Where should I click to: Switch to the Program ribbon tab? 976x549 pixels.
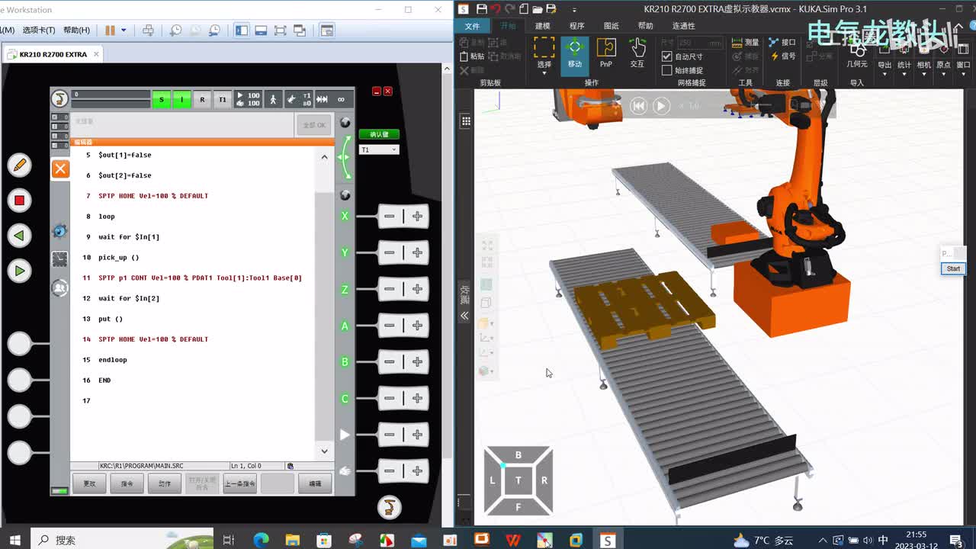[576, 26]
